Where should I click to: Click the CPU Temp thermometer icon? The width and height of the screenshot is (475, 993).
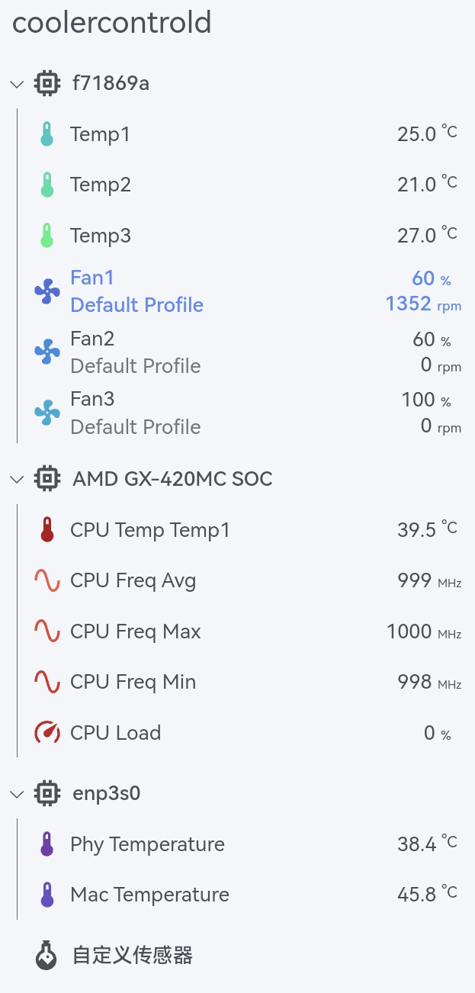point(47,529)
